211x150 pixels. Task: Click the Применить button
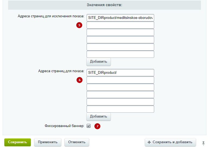click(x=48, y=142)
